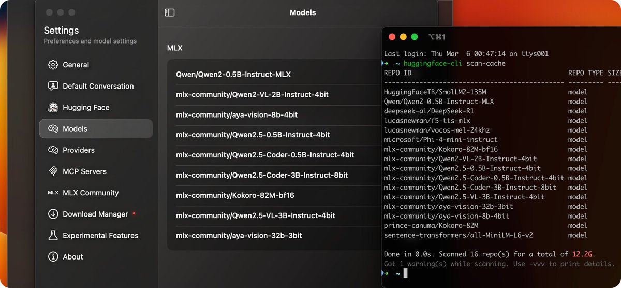The image size is (621, 288).
Task: Click the Last login line in Terminal
Action: tap(466, 54)
